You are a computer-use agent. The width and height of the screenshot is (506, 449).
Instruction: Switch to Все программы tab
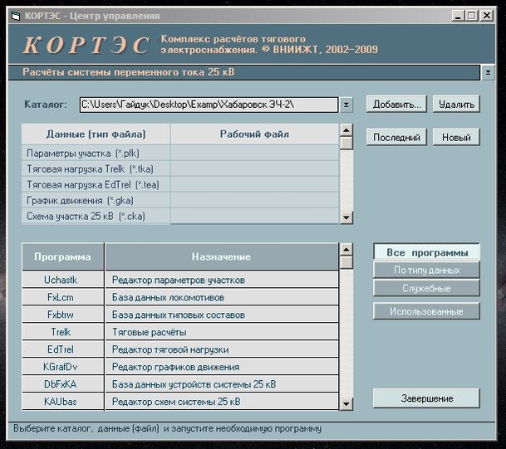click(426, 252)
